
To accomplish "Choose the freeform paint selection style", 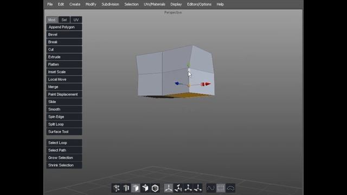I will pos(211,188).
